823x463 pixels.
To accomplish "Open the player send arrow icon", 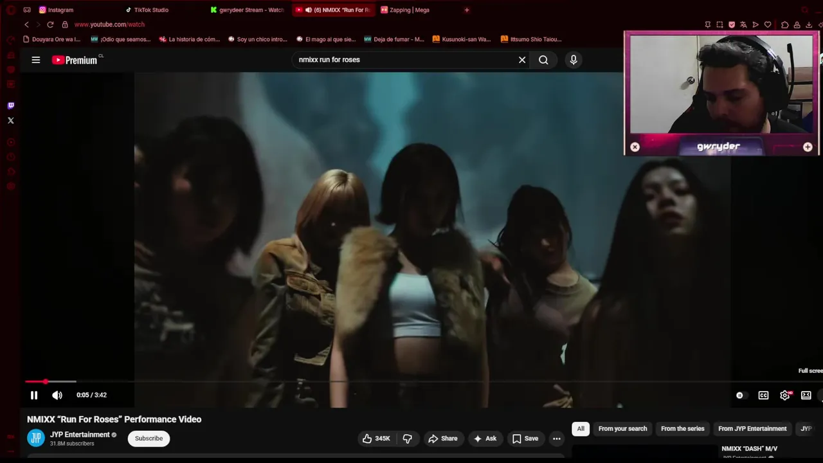I will 755,24.
